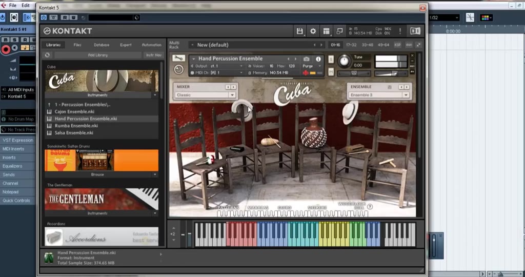Viewport: 525px width, 277px height.
Task: Click the instrument pan slider
Action: (x=354, y=73)
